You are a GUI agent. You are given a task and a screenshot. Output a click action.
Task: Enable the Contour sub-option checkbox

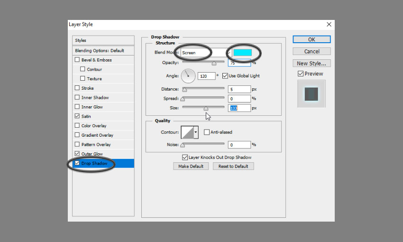82,69
